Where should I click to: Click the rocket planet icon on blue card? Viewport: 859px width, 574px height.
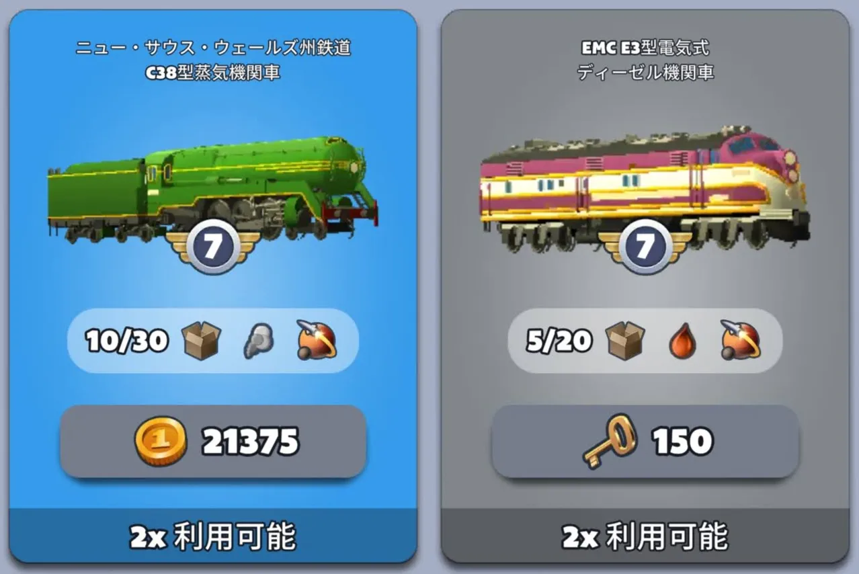click(x=317, y=341)
